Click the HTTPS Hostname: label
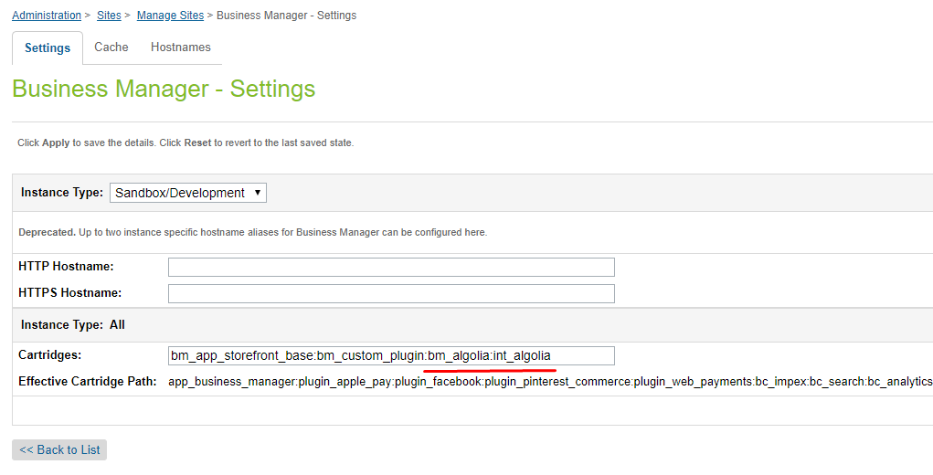 coord(70,292)
